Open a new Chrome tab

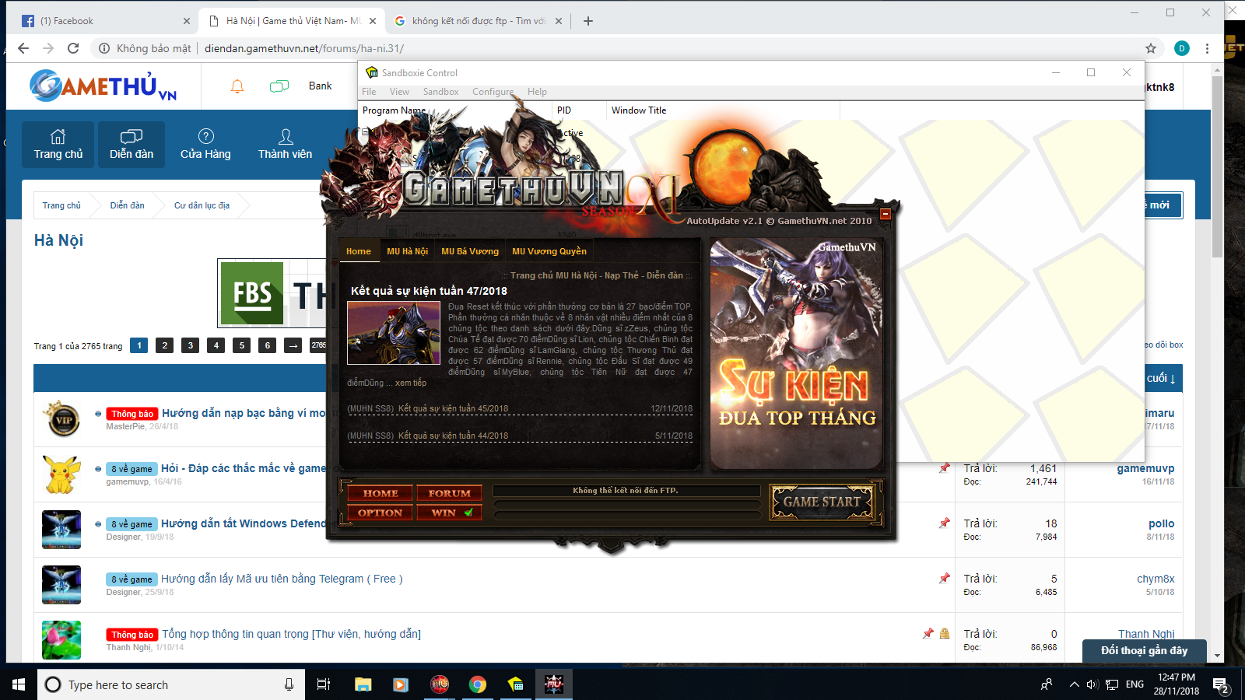[588, 21]
